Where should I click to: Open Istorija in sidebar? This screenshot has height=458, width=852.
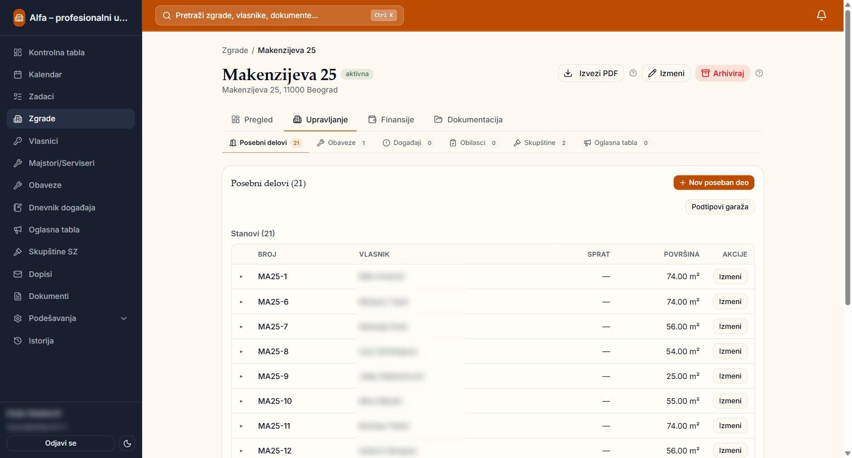click(71, 341)
